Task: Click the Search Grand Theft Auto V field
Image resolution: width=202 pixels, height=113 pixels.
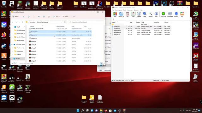Action: pyautogui.click(x=86, y=22)
